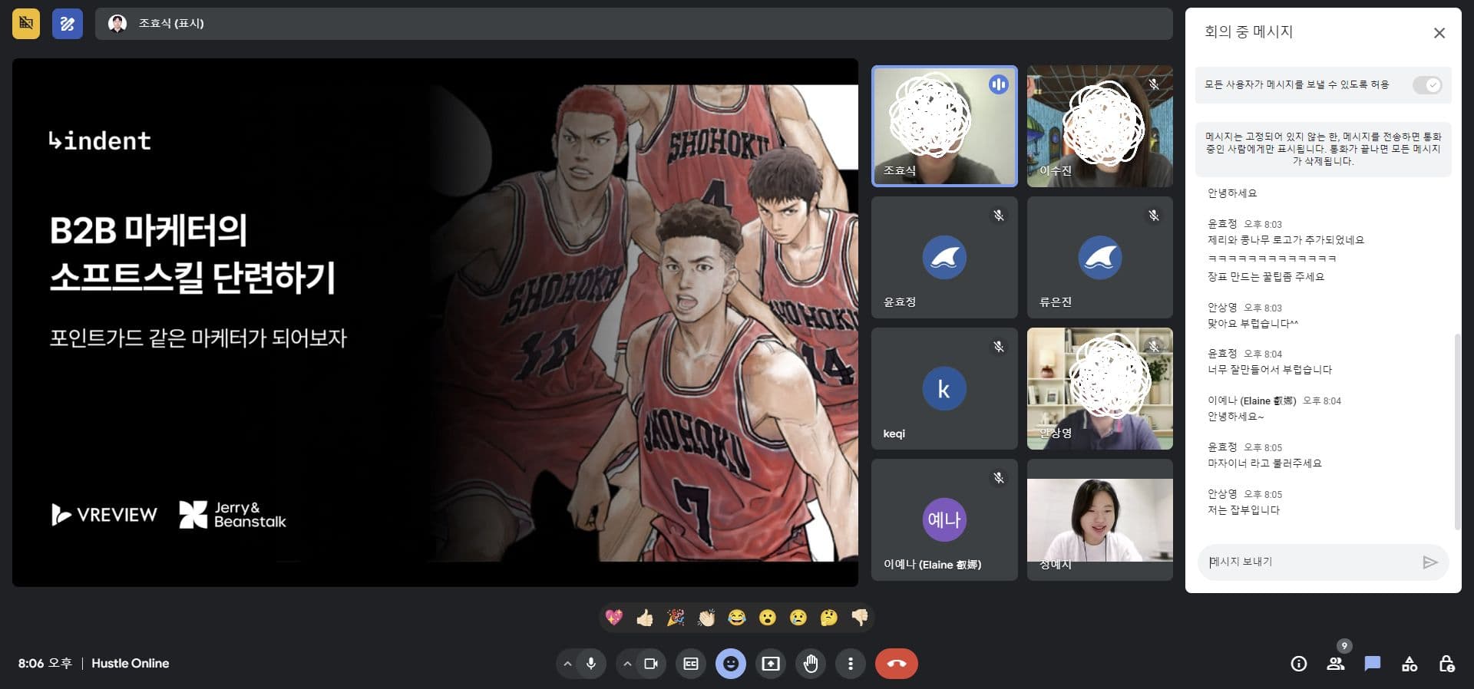
Task: Send the thumbs up emoji reaction
Action: tap(645, 618)
